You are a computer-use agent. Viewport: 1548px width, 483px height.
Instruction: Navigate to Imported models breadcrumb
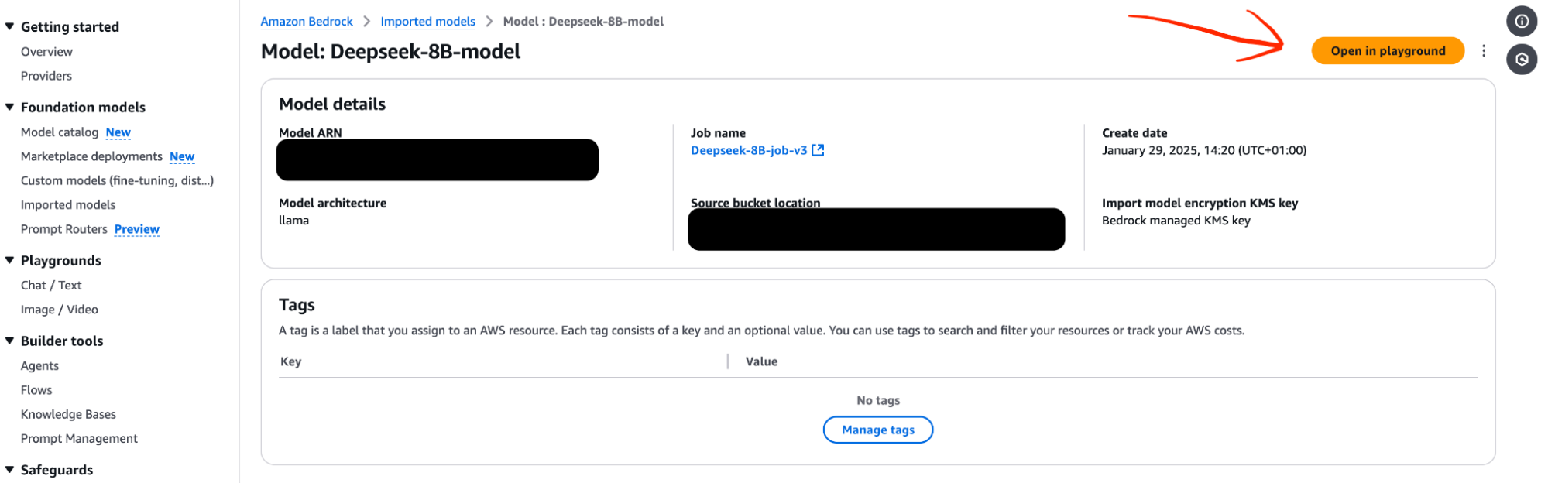(427, 22)
